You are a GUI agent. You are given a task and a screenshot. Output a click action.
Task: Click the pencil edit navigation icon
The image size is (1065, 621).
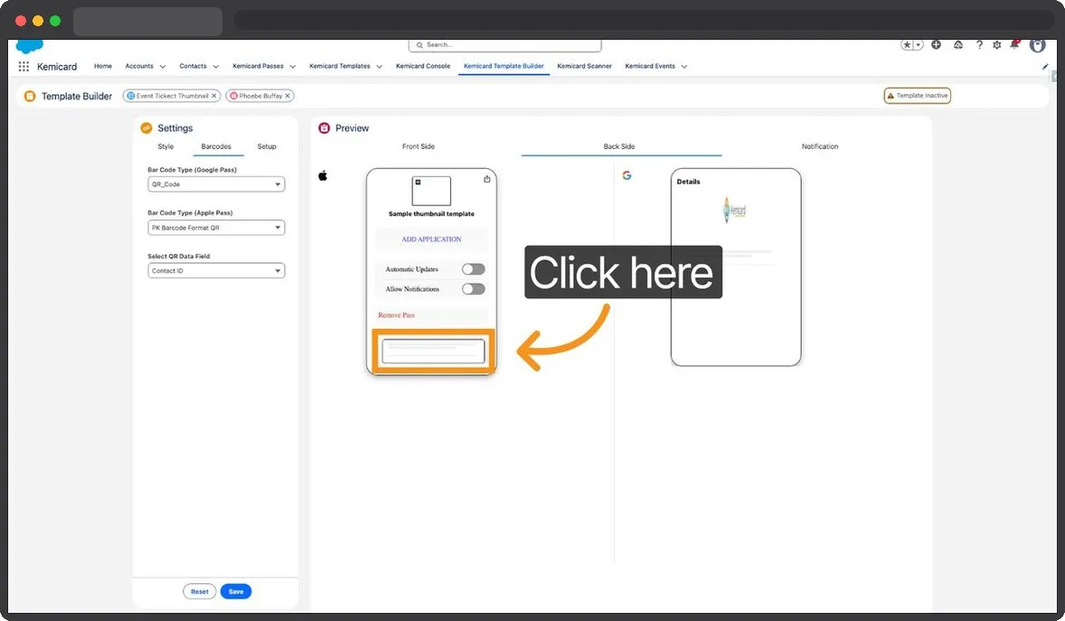[1044, 67]
